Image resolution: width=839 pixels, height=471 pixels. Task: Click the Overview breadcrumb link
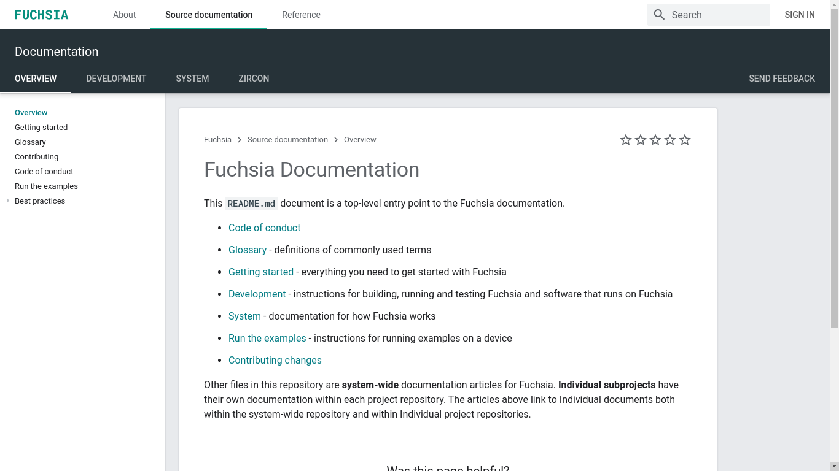click(360, 140)
